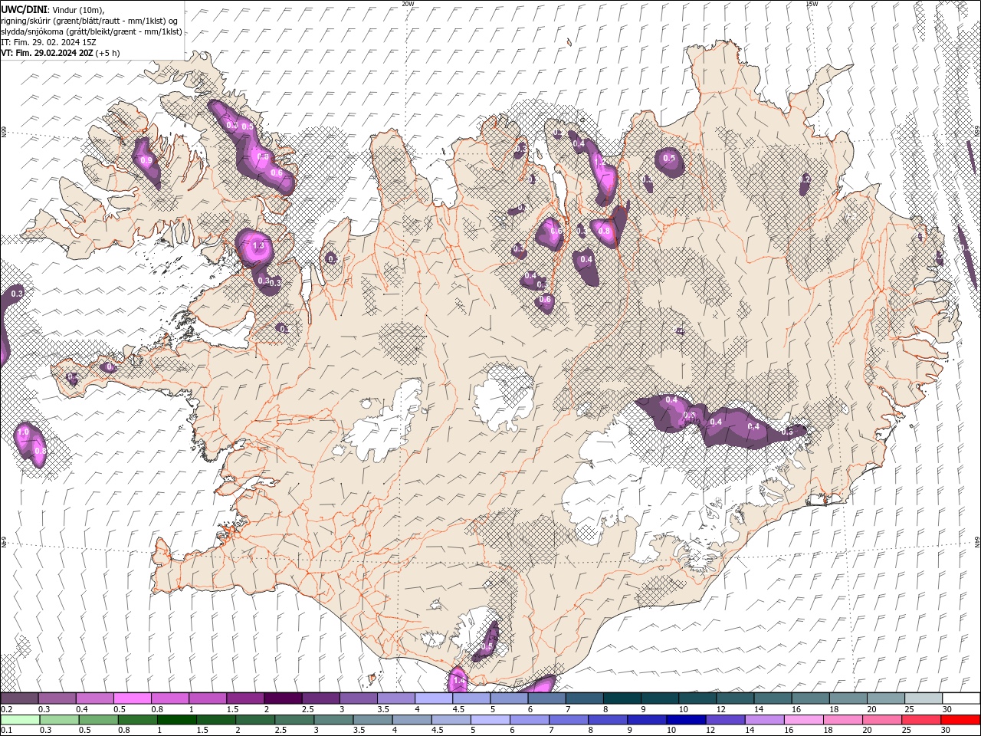Select the rain legend swatch starting at 8

pos(608,720)
